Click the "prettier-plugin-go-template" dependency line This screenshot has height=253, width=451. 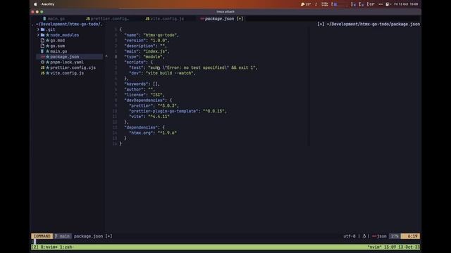click(178, 111)
